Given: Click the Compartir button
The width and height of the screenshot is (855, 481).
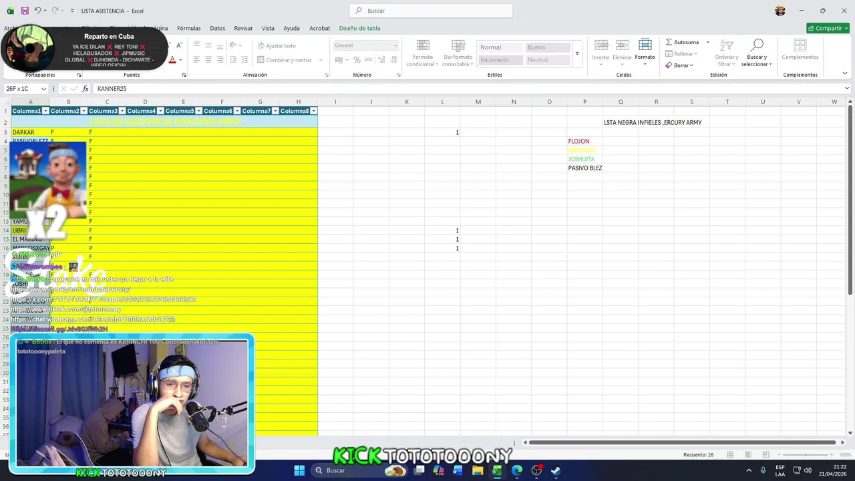Looking at the screenshot, I should tap(828, 28).
